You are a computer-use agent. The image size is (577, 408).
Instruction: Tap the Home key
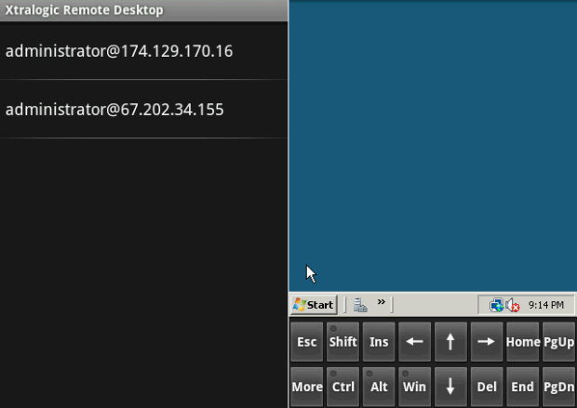coord(522,342)
